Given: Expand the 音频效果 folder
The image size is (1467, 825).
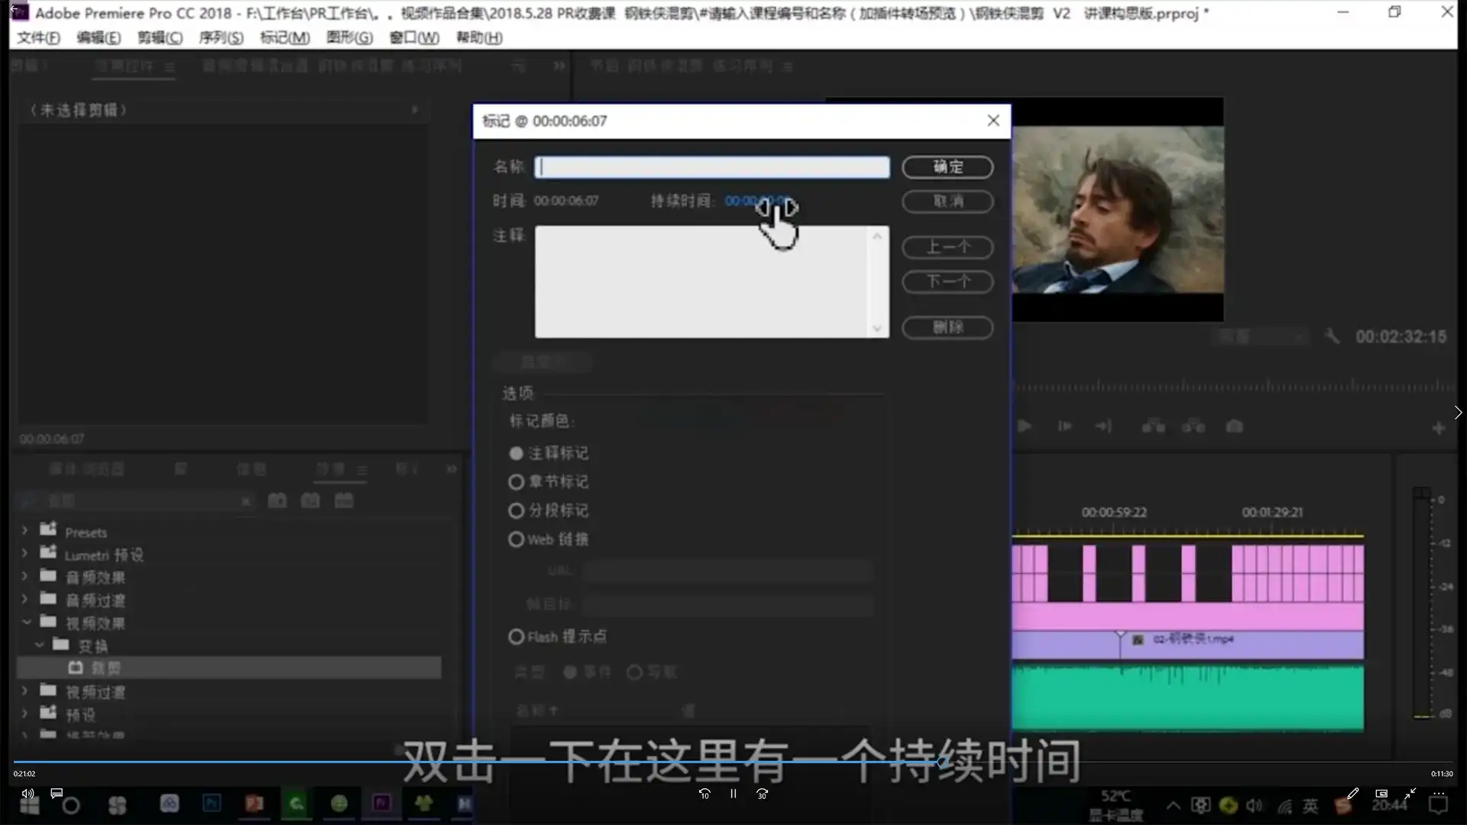Looking at the screenshot, I should pyautogui.click(x=24, y=577).
